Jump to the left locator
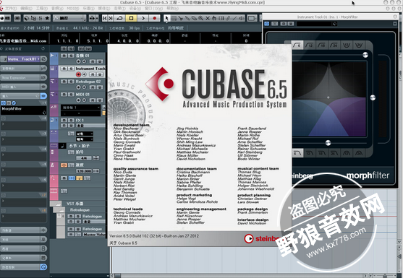Screen dimensions: 403x278 tap(105, 18)
